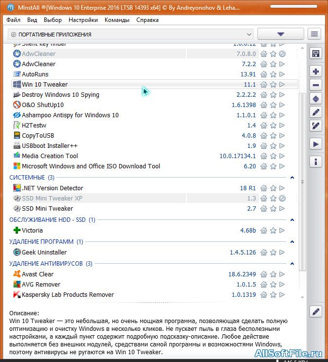
Task: Click the star icon for Destroy Windows 10 Spying
Action: pos(273,95)
